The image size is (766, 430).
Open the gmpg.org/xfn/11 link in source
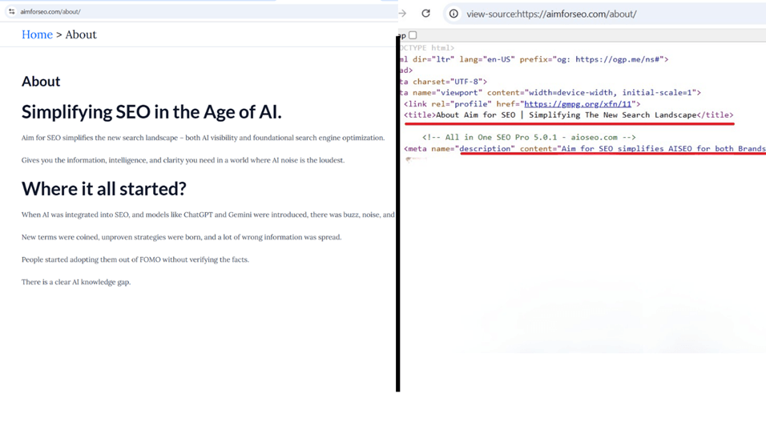click(x=578, y=104)
